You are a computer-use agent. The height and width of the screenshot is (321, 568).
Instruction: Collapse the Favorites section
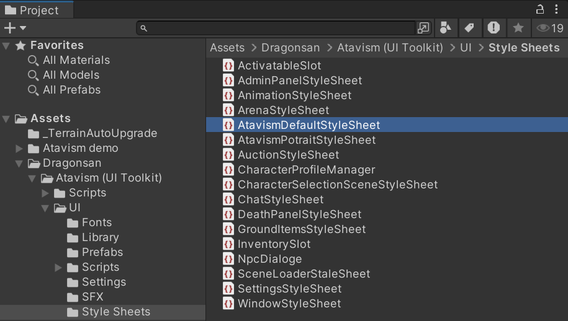pyautogui.click(x=6, y=46)
